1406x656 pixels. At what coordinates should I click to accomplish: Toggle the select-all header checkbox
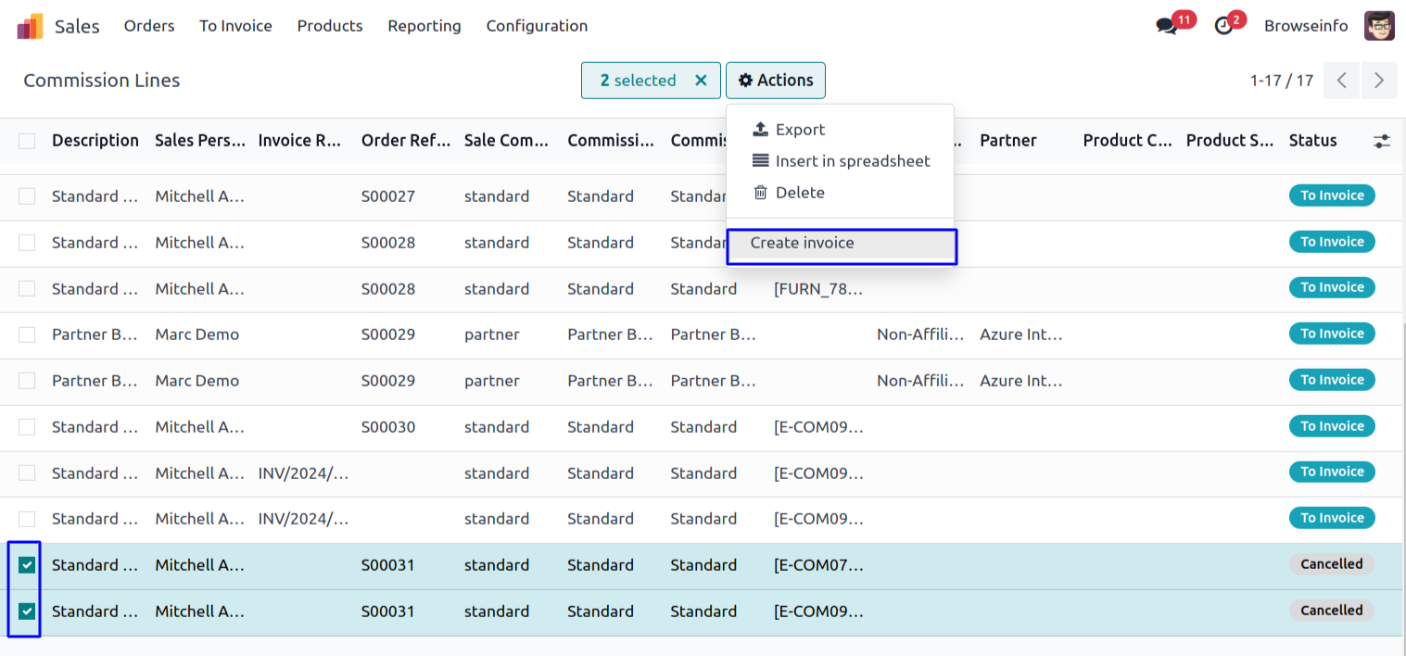click(27, 141)
